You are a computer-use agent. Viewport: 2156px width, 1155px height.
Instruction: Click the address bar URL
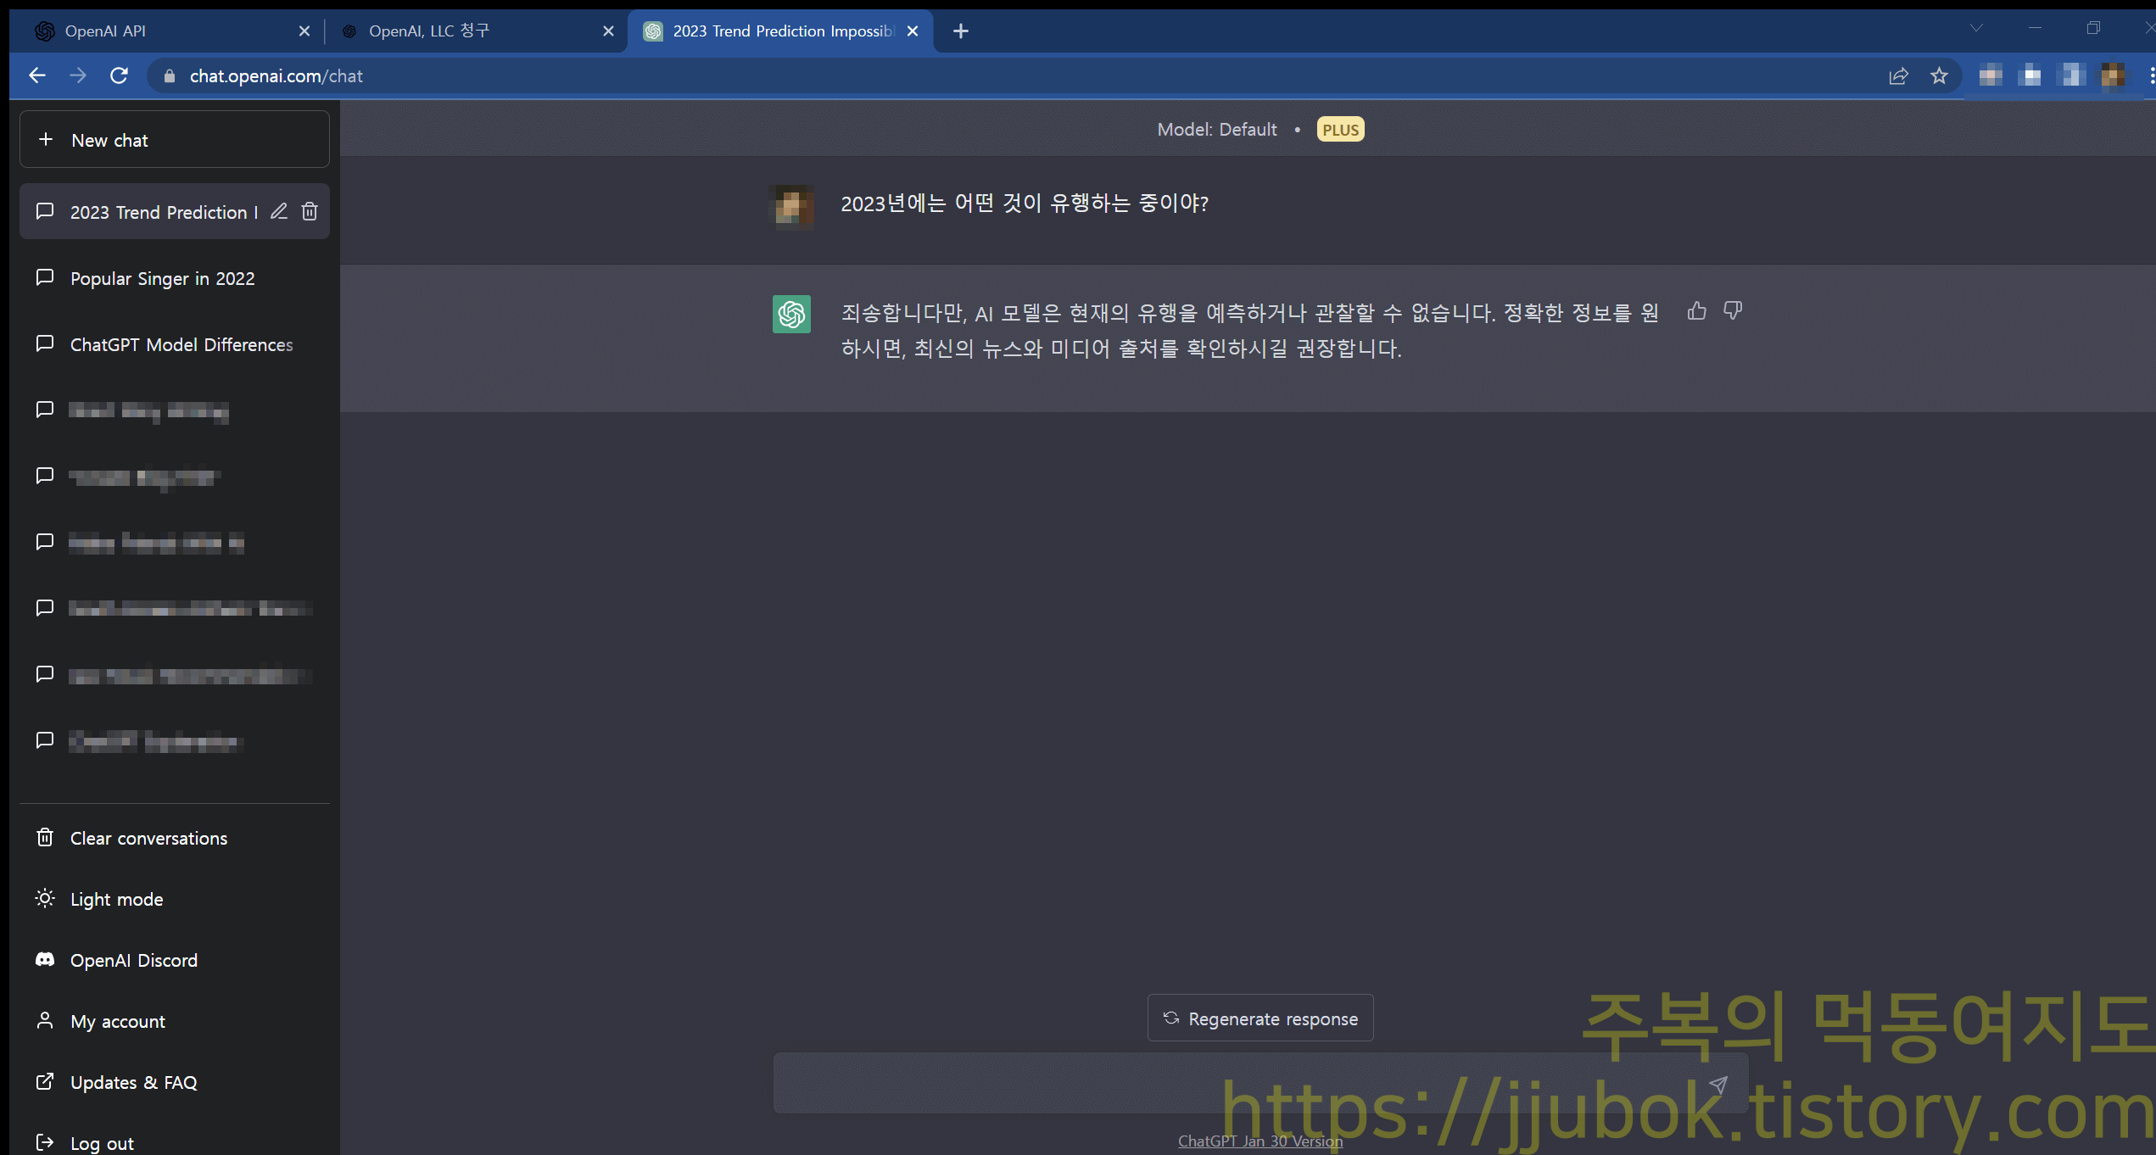coord(276,76)
